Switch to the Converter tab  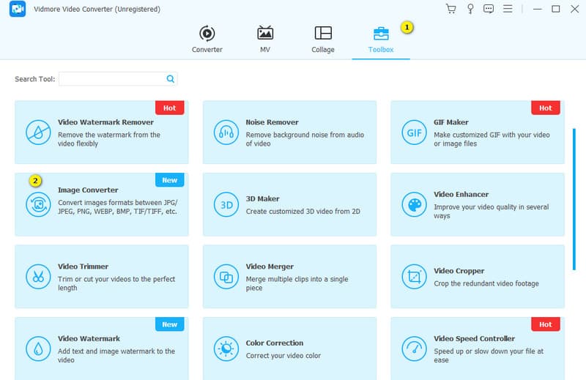click(207, 40)
